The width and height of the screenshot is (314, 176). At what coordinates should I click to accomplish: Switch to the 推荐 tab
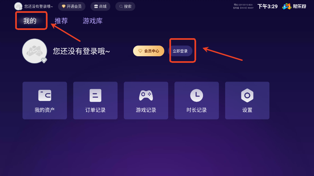point(61,21)
